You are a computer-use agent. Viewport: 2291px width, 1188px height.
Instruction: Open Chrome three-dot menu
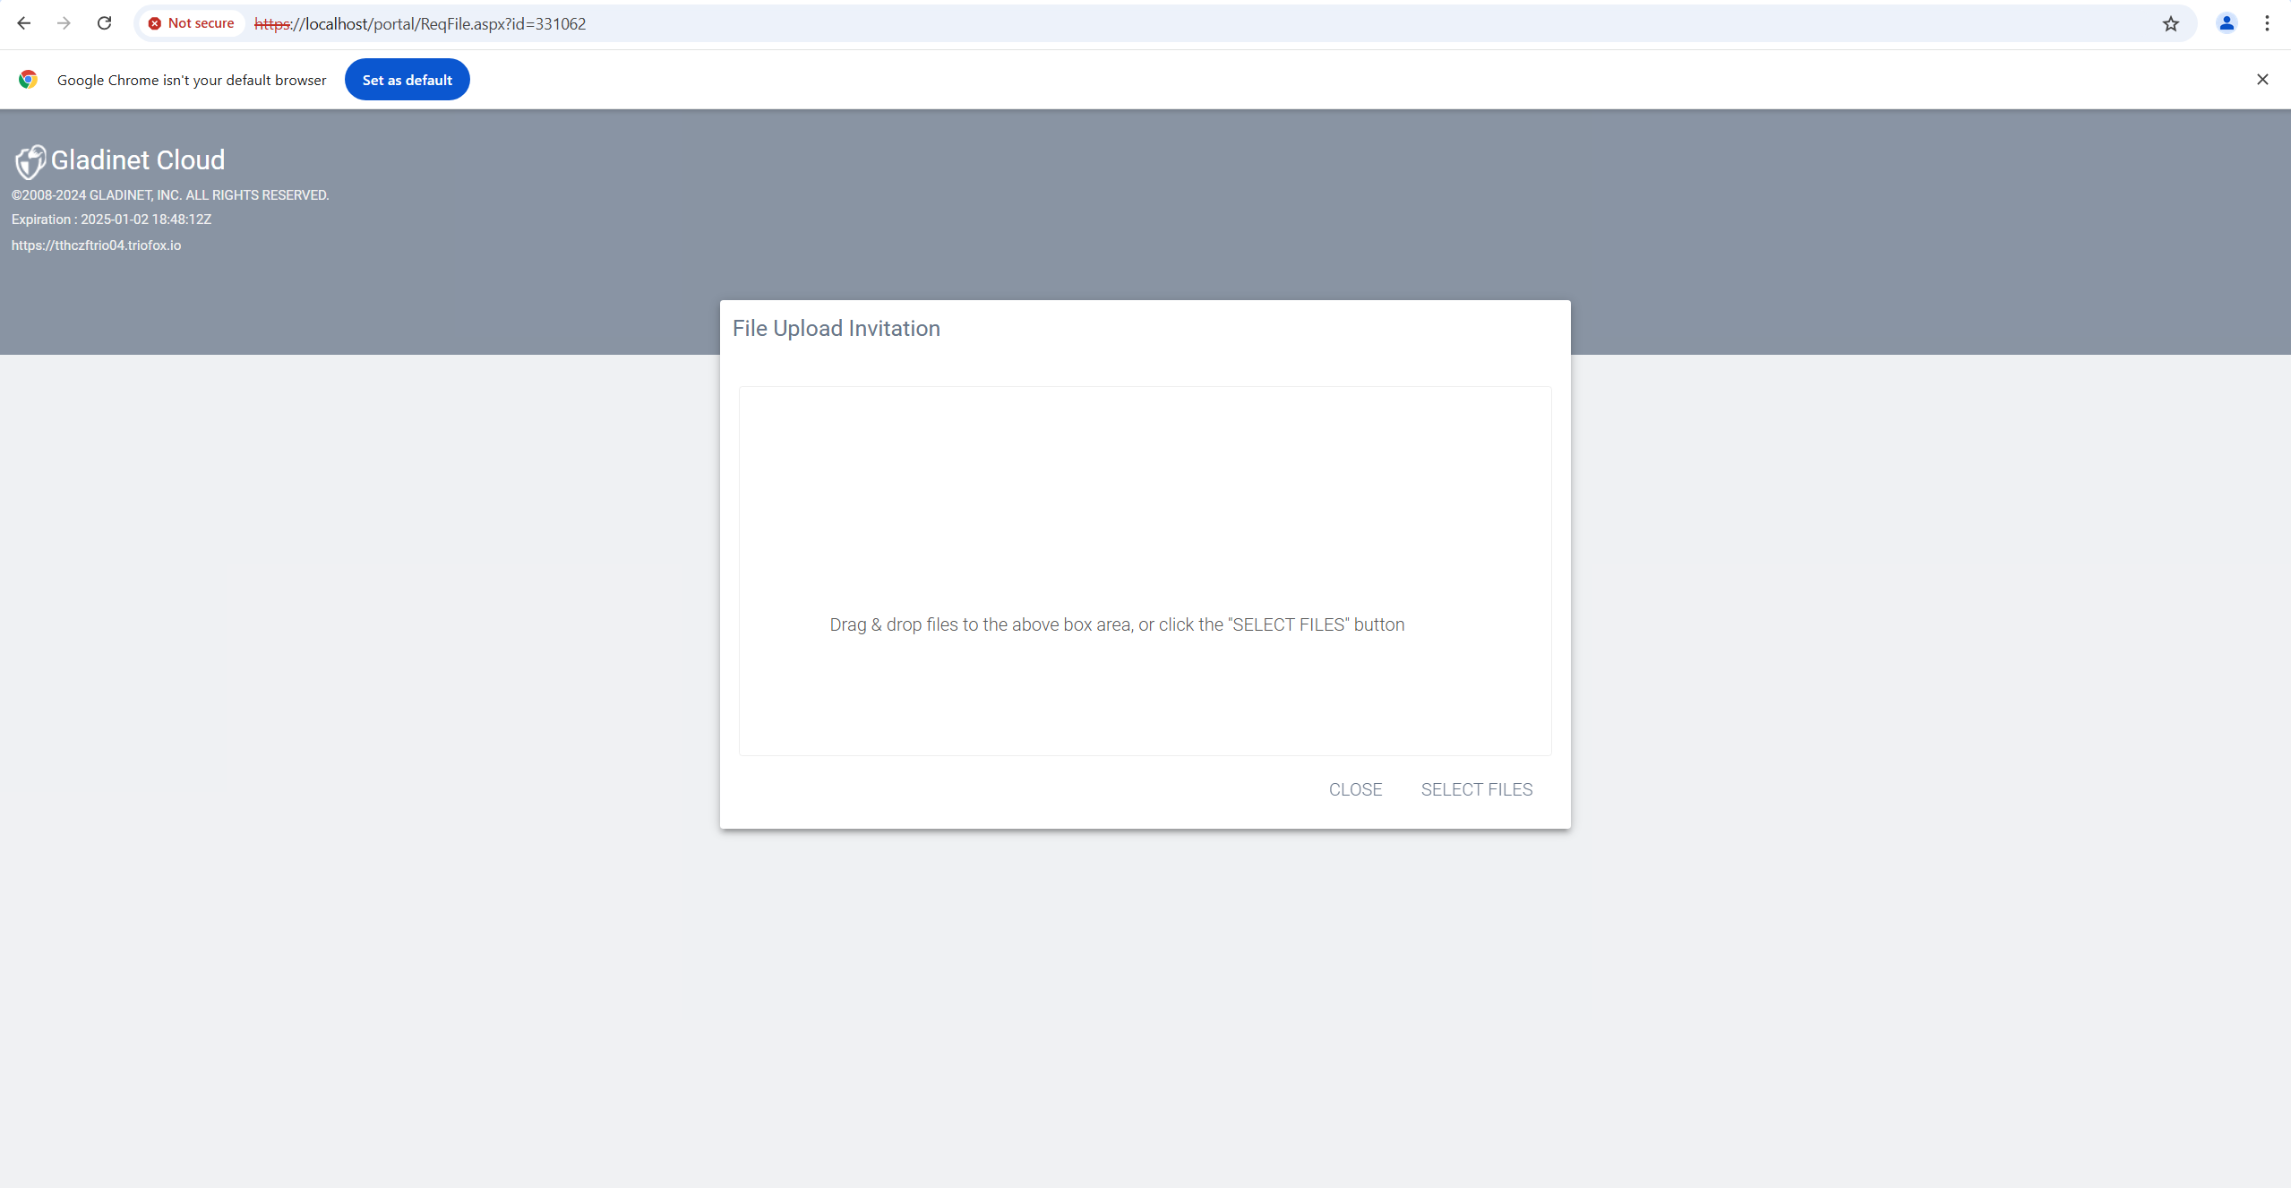(2267, 23)
